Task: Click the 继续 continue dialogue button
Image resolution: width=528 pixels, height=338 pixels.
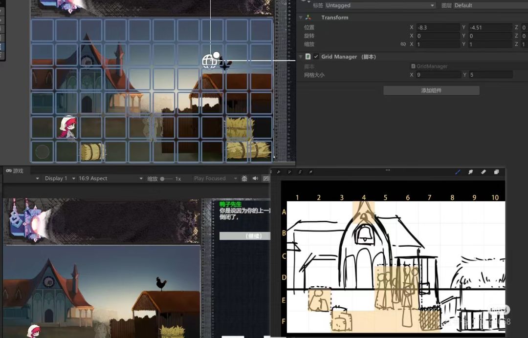Action: (x=244, y=236)
